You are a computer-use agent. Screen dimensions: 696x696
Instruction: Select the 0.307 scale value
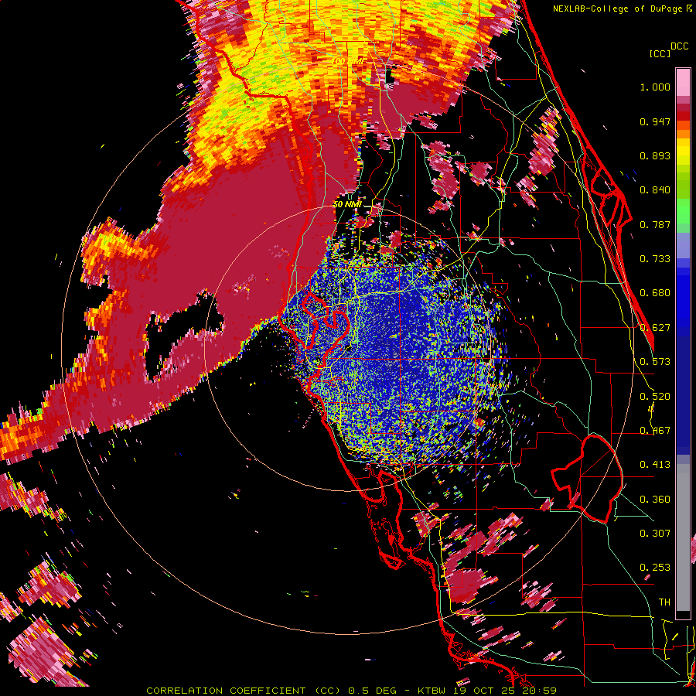(655, 533)
